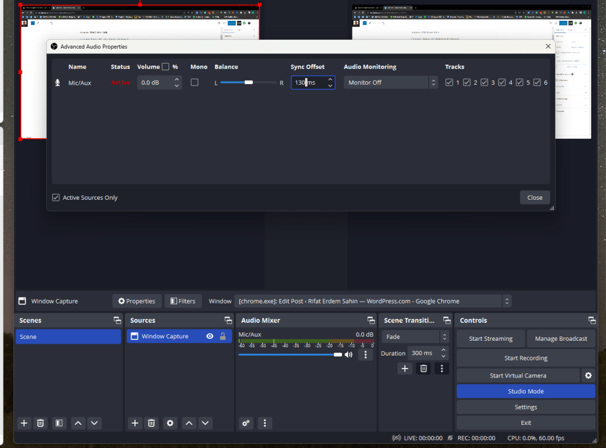Toggle Active Sources Only checkbox

coord(56,197)
